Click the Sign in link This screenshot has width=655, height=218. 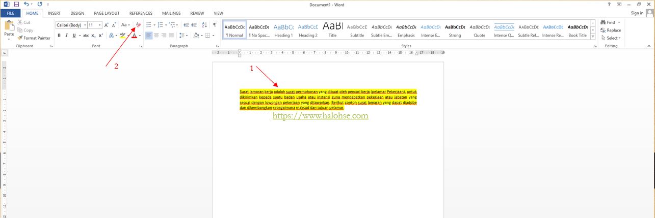click(x=637, y=13)
